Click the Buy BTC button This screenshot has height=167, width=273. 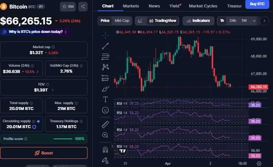tap(257, 4)
